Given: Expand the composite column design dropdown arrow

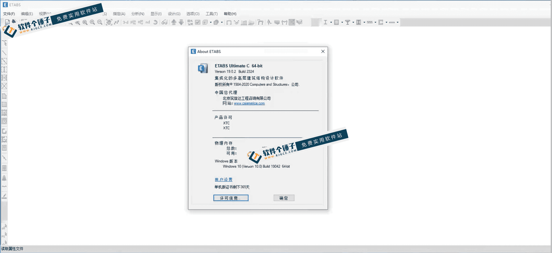Looking at the screenshot, I should click(364, 22).
